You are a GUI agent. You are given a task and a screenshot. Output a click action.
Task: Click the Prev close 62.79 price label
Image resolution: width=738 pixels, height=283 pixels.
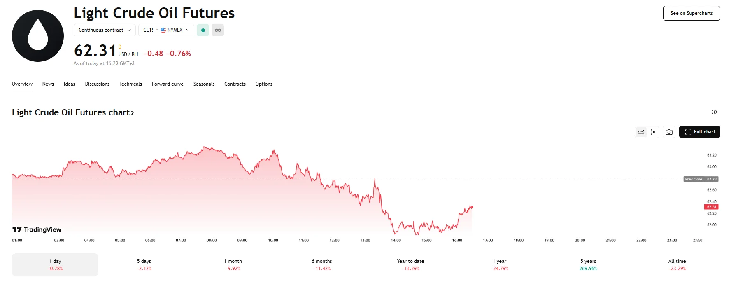coord(701,179)
